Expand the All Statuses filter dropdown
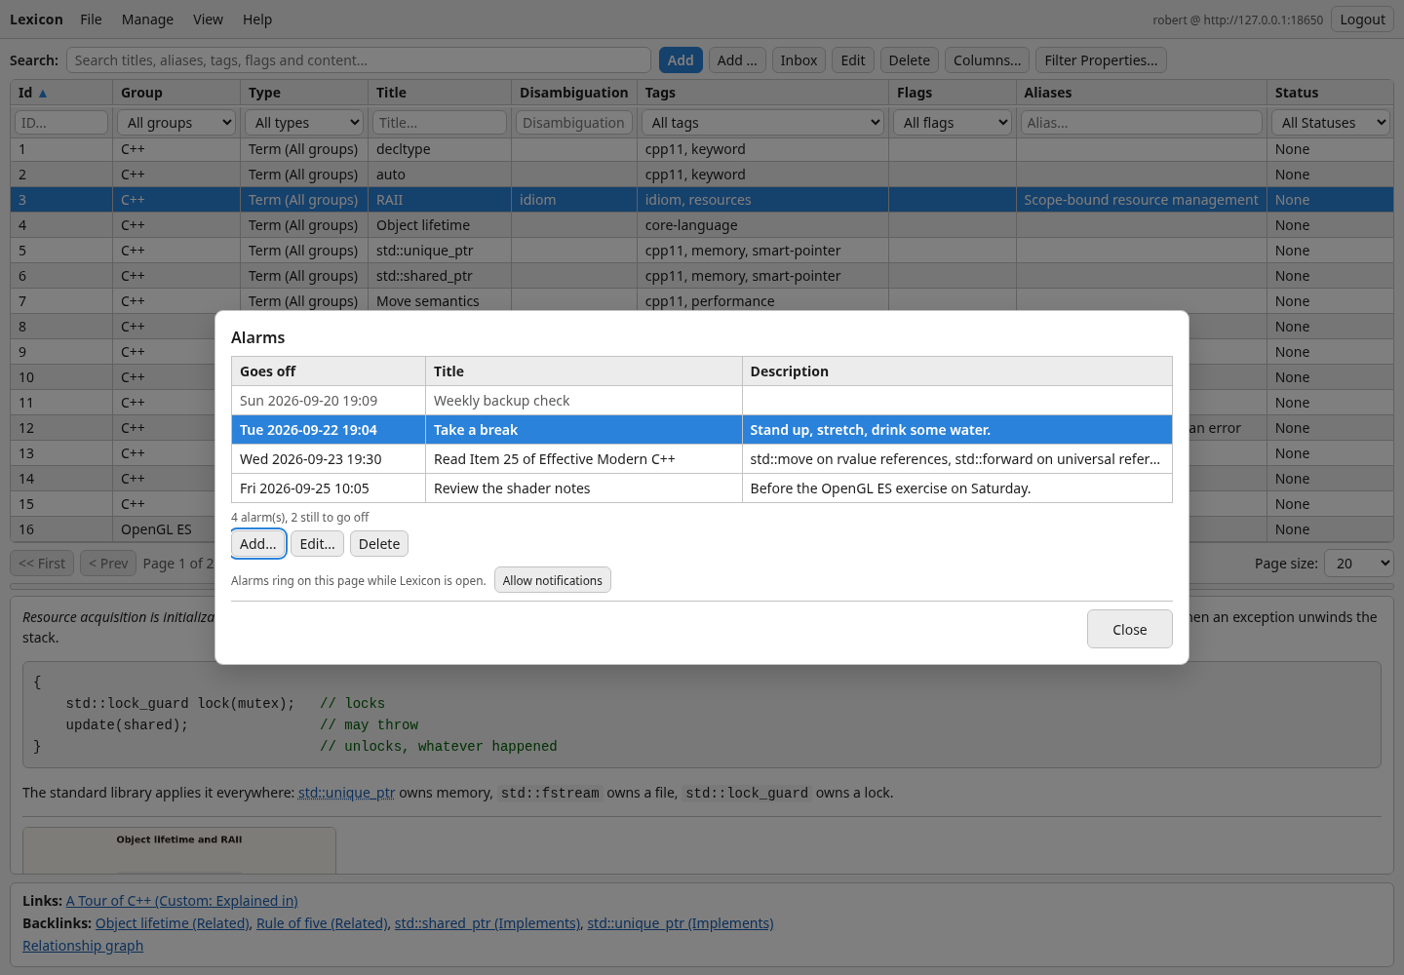 coord(1331,123)
